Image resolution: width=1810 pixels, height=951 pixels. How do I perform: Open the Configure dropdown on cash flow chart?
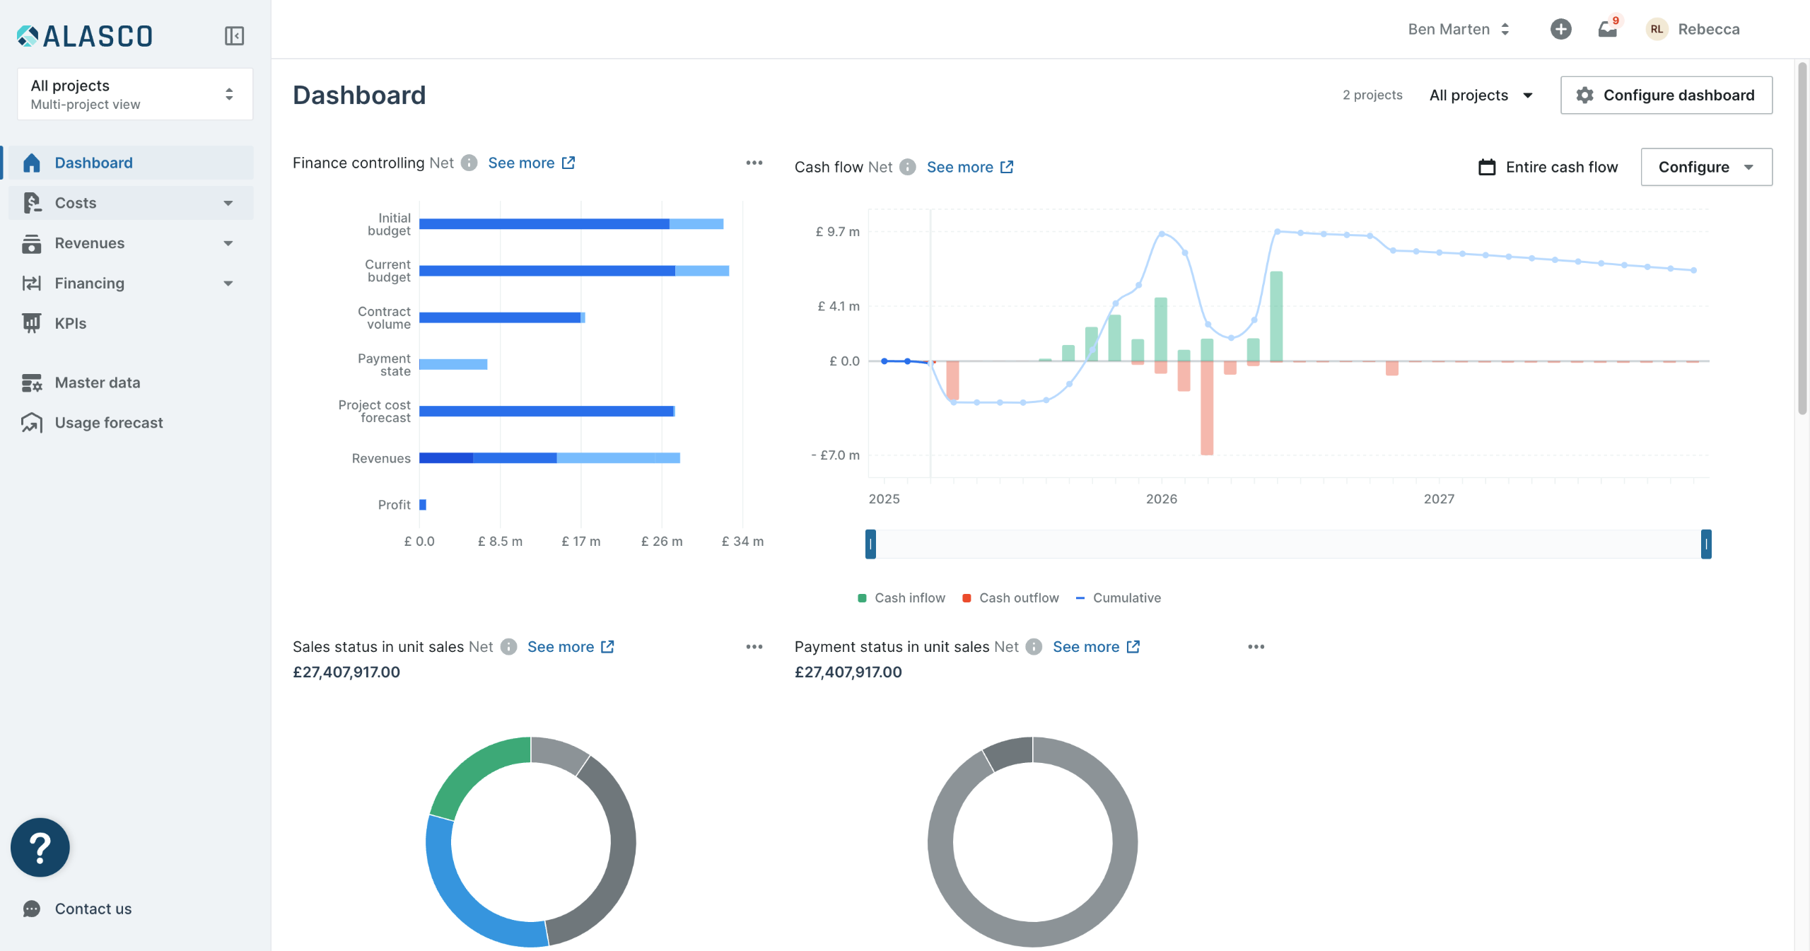(1705, 167)
